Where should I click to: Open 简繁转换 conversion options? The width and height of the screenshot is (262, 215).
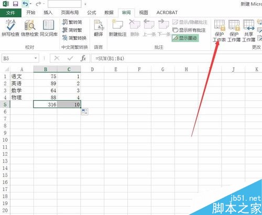click(x=74, y=38)
